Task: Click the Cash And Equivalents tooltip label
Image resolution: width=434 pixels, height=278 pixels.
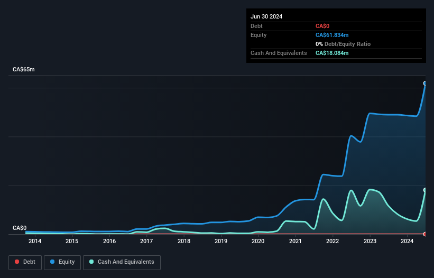Action: [279, 53]
